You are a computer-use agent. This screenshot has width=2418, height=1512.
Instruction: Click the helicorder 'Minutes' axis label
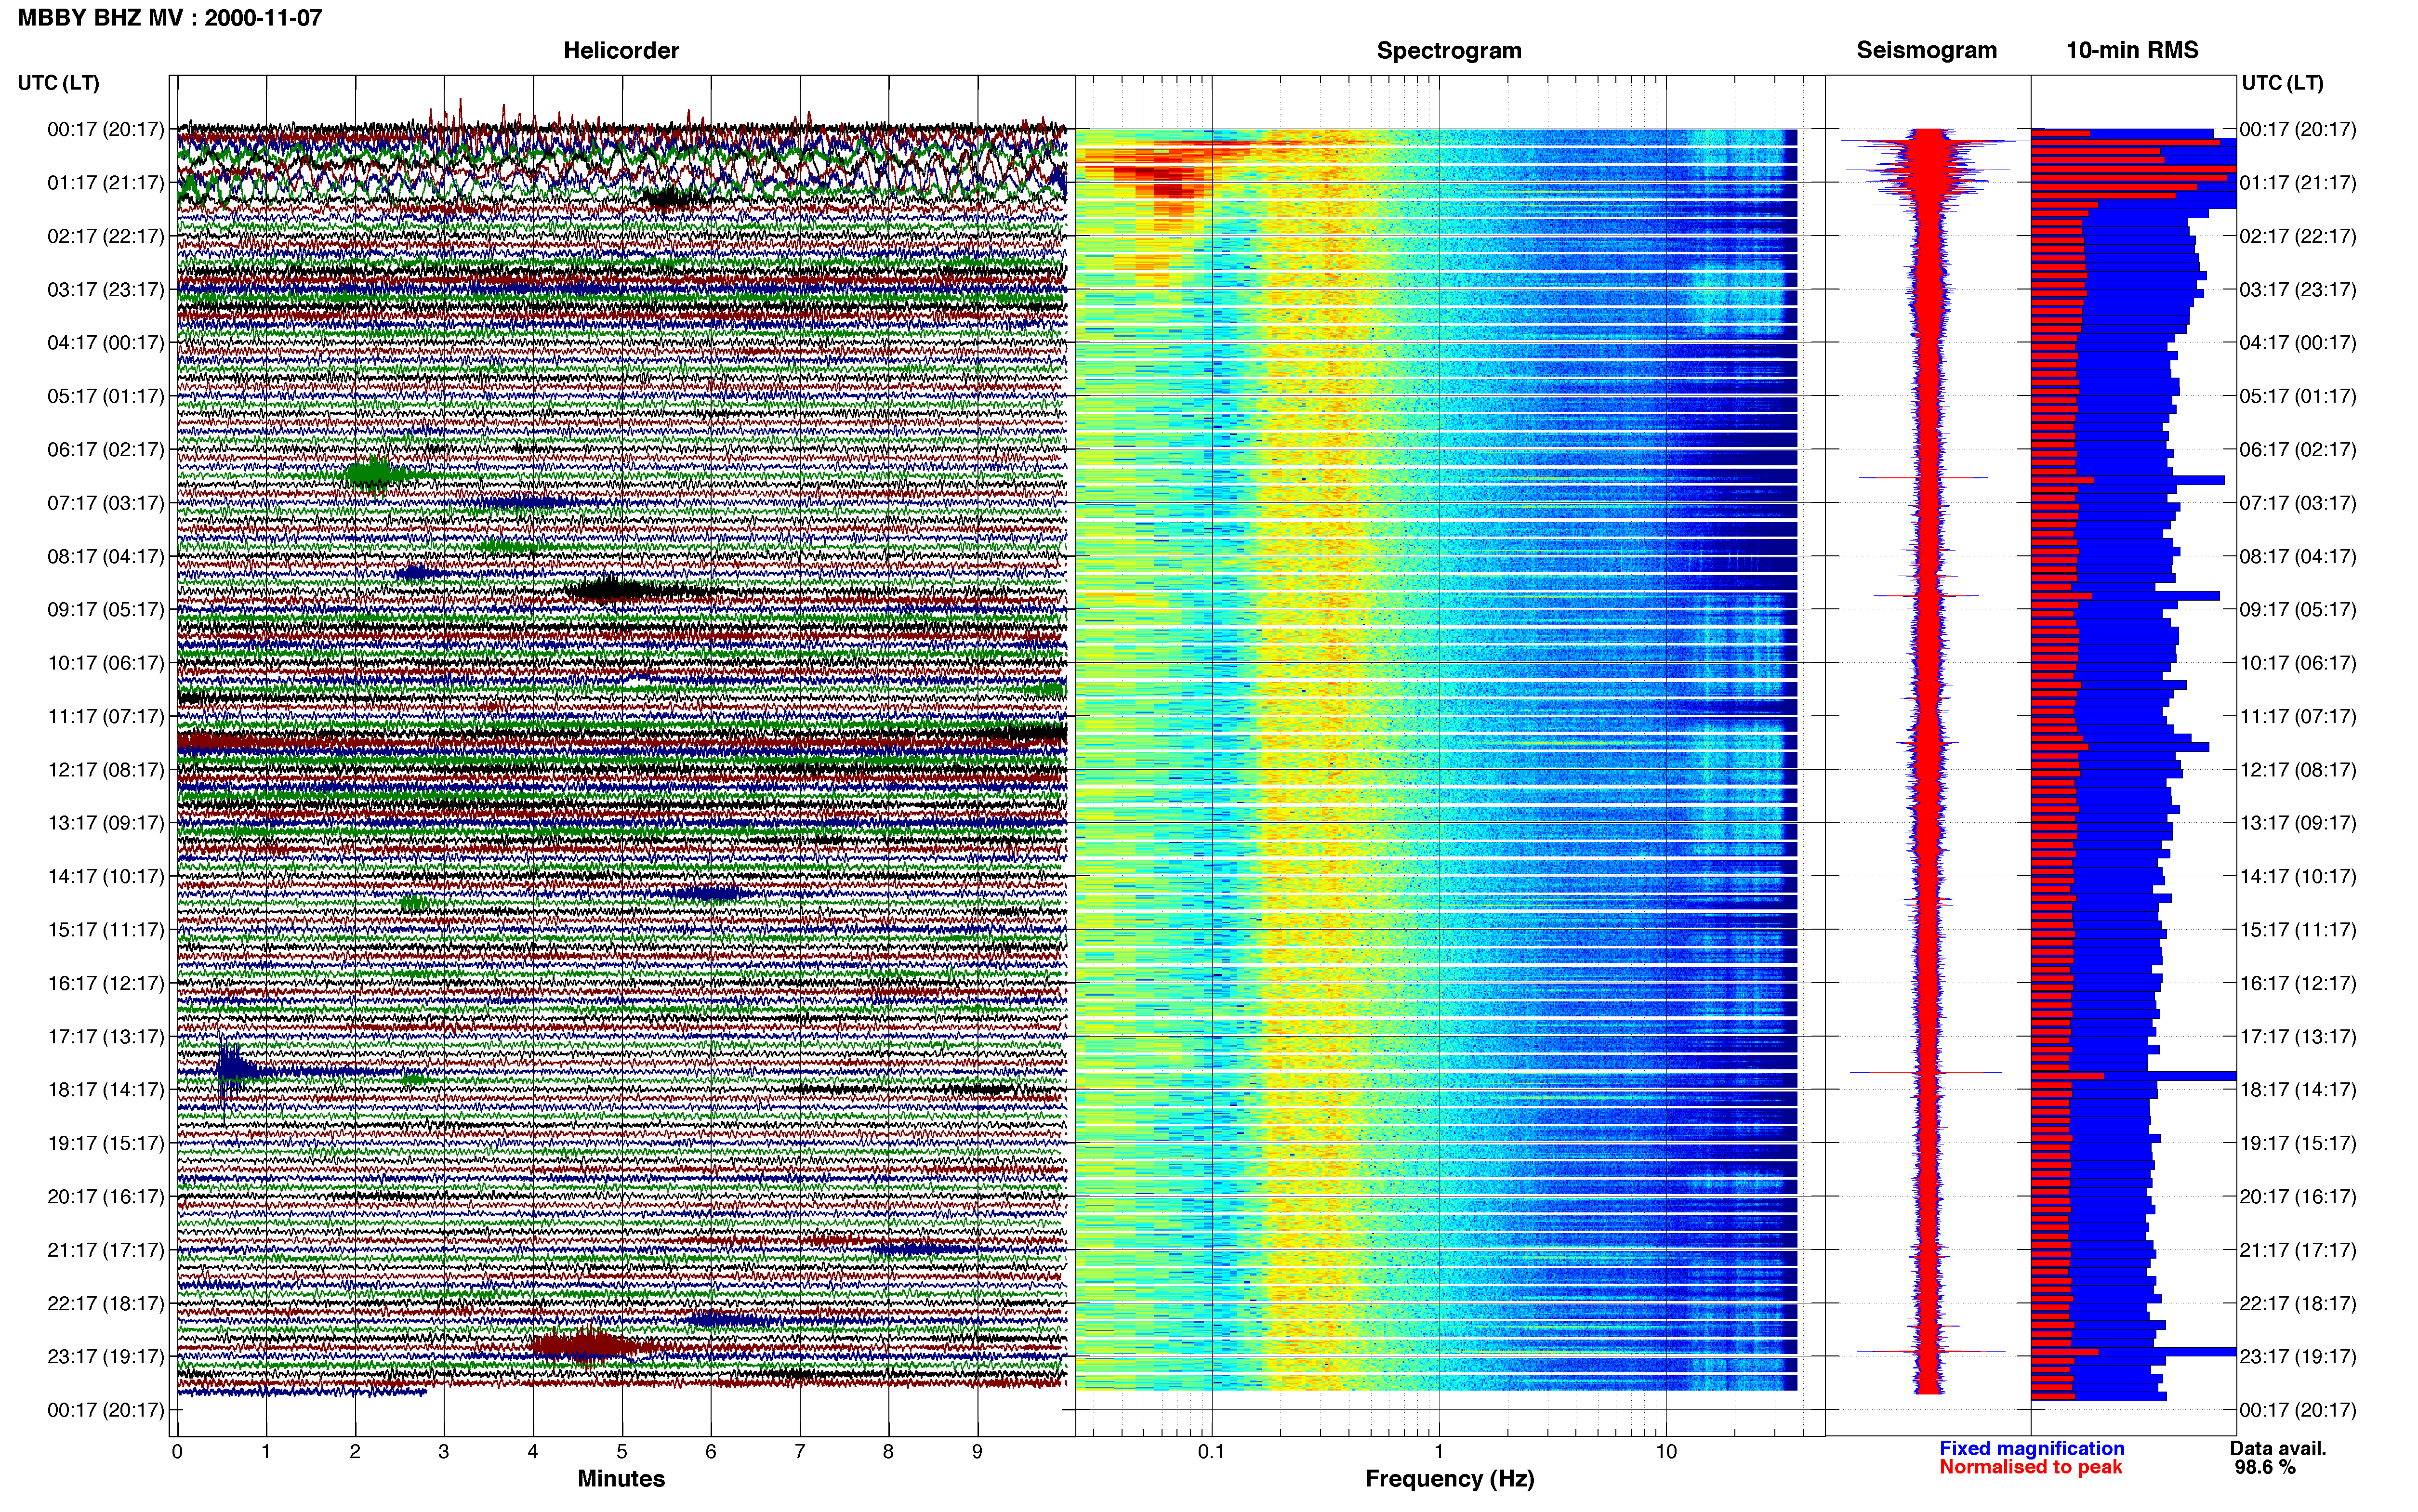click(x=621, y=1478)
